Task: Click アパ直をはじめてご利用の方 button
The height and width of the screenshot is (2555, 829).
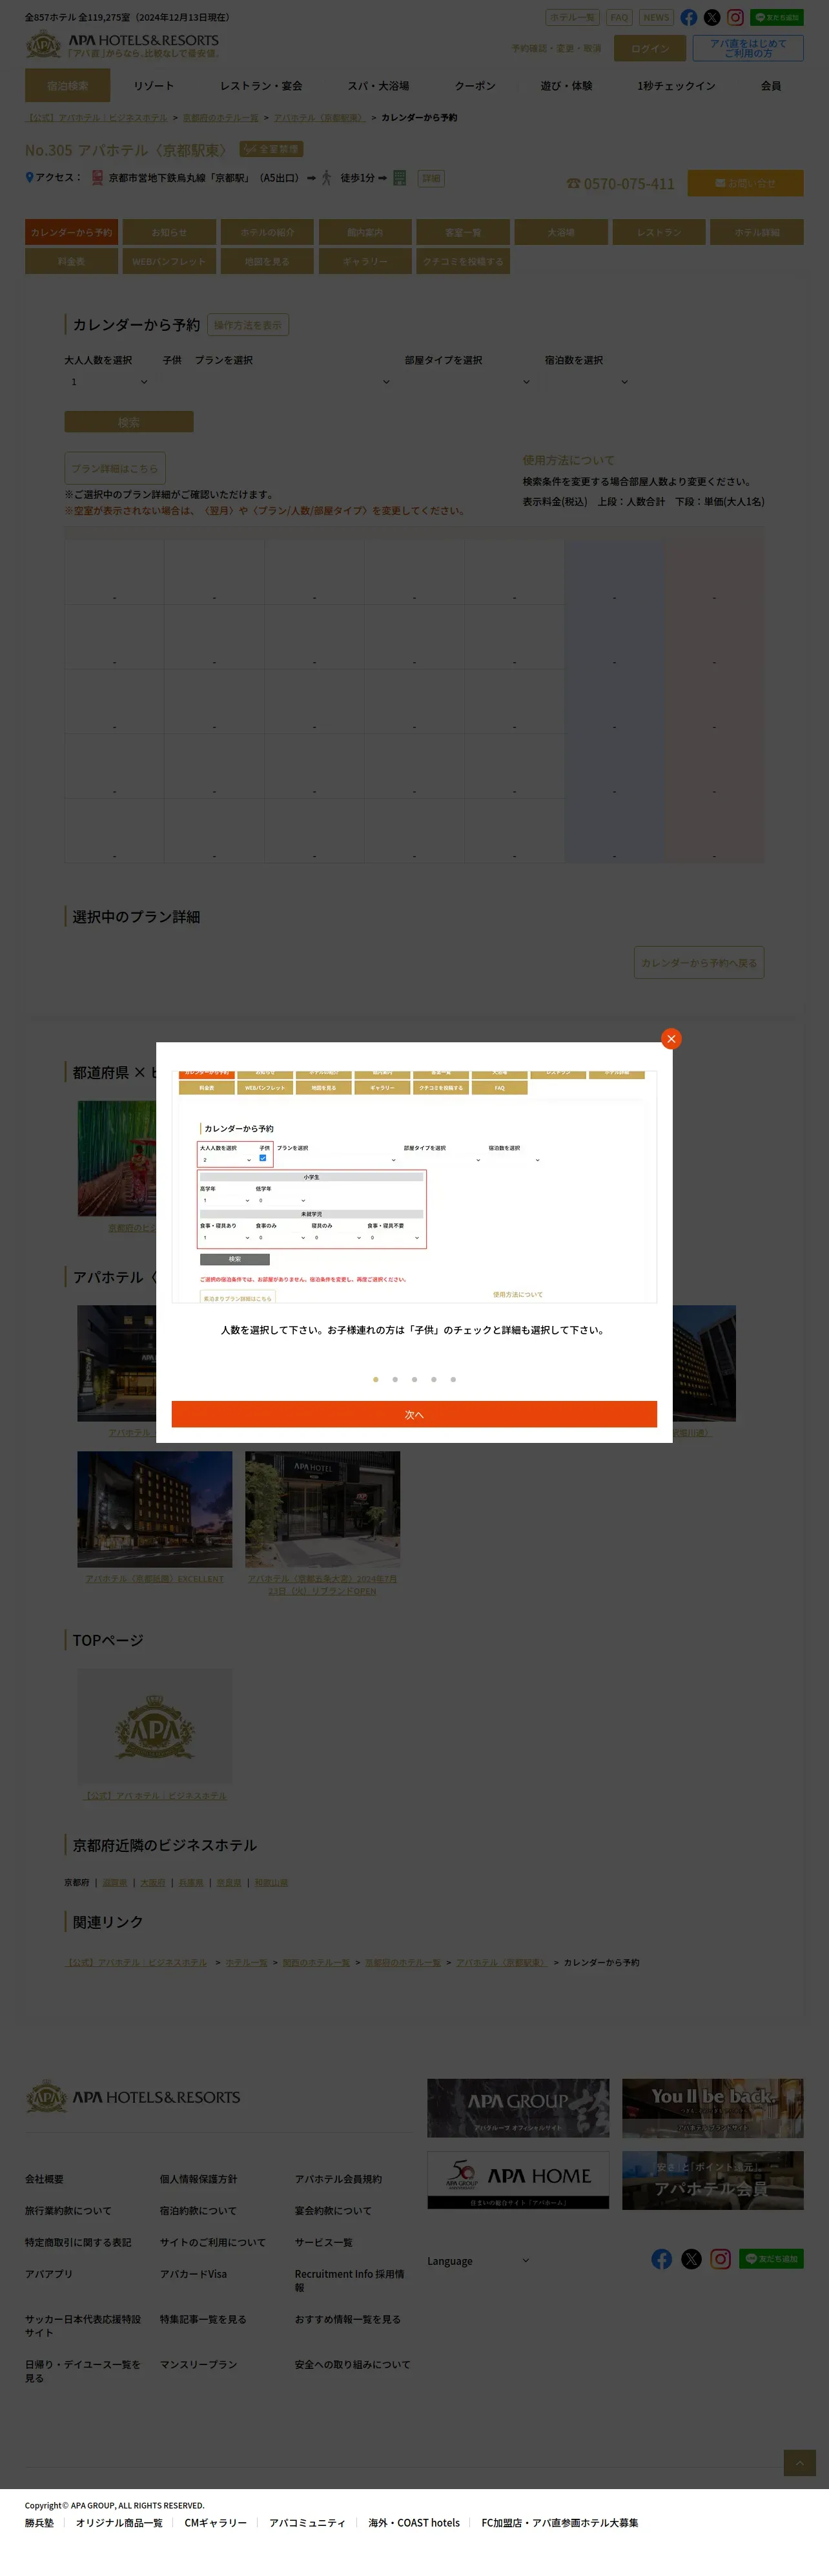Action: click(748, 48)
